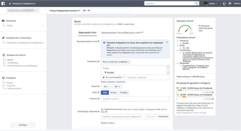Select Σελίδα και κείμενο in sidebar

tap(14, 88)
